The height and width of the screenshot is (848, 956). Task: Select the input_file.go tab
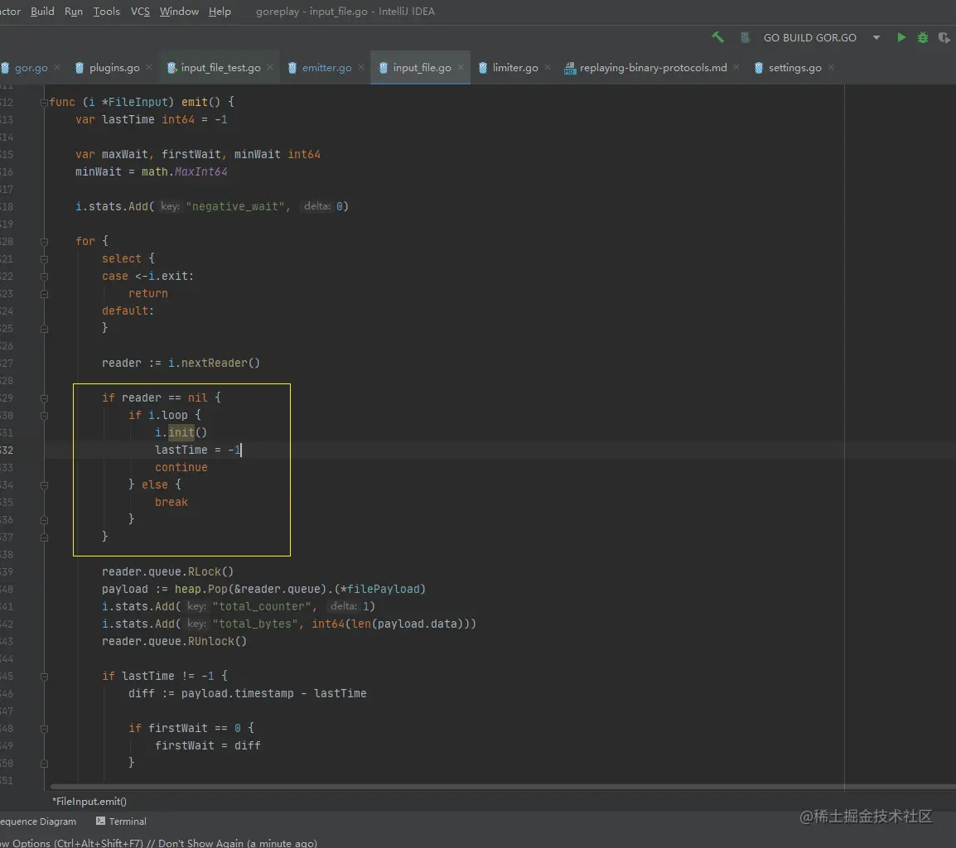[x=422, y=68]
